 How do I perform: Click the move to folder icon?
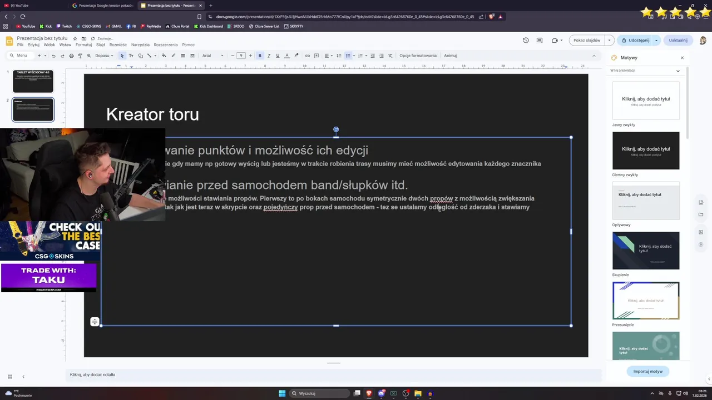pos(83,38)
